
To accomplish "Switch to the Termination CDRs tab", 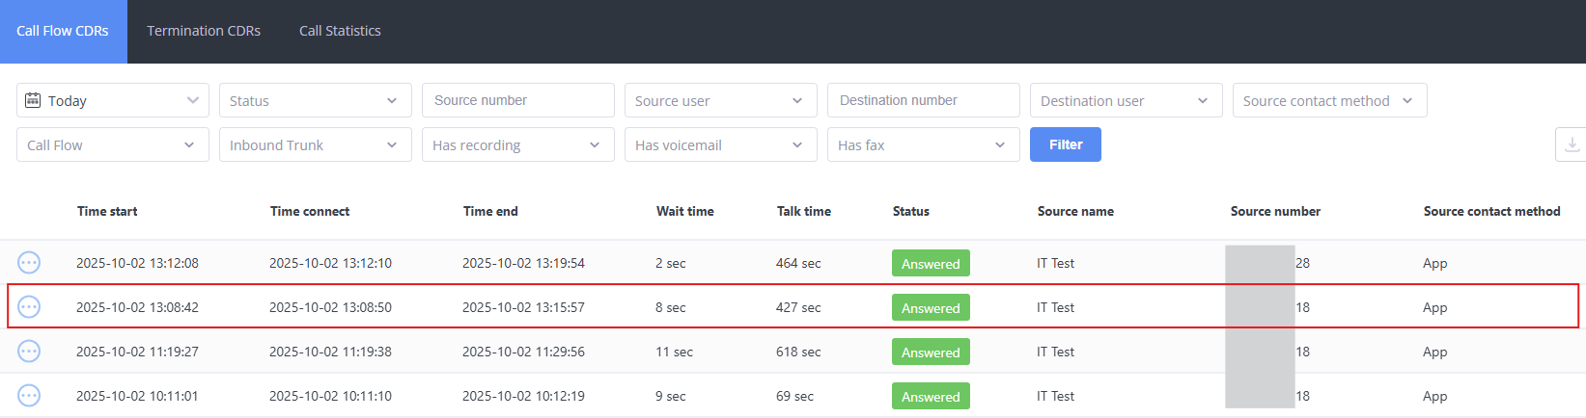I will point(204,31).
